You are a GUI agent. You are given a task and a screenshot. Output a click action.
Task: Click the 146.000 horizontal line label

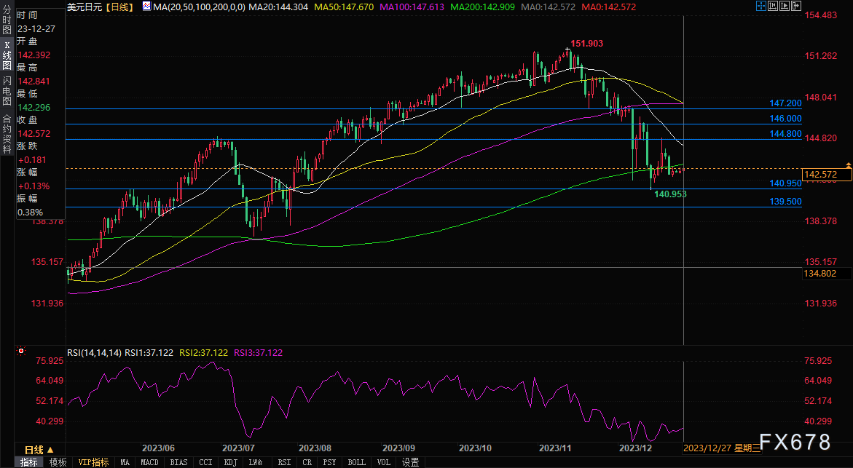click(785, 119)
